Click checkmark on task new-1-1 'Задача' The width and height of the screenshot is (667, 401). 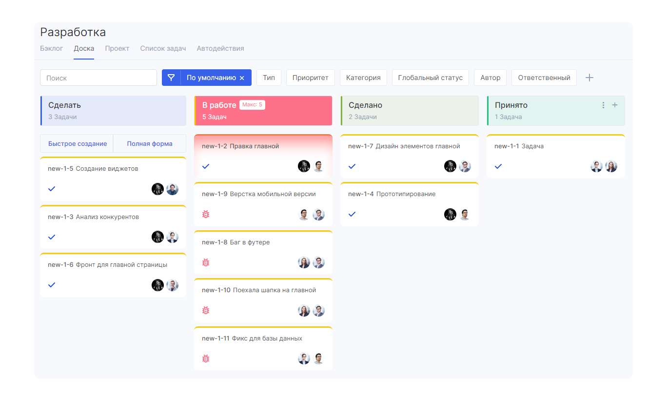pos(498,166)
